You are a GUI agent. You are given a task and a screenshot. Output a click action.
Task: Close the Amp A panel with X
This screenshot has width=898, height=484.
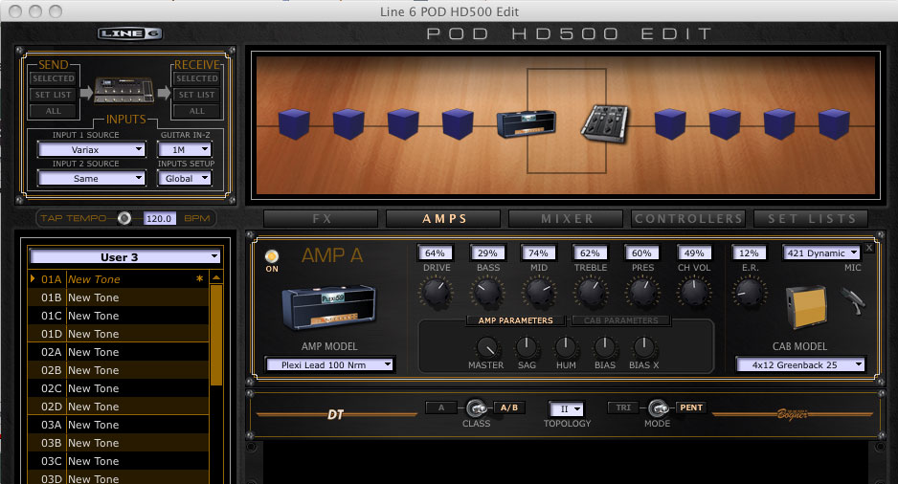pyautogui.click(x=868, y=248)
